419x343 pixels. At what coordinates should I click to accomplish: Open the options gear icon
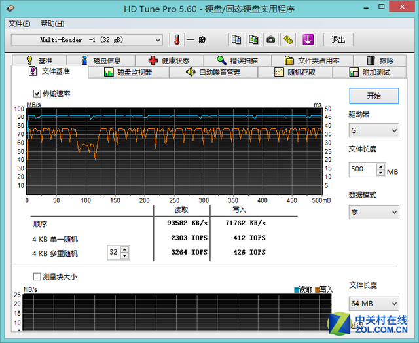click(x=288, y=40)
